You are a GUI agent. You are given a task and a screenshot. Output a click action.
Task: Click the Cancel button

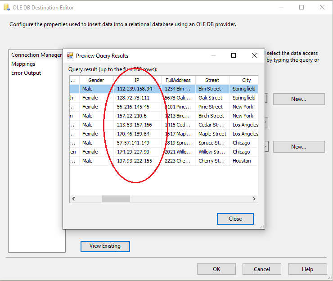[x=262, y=269]
